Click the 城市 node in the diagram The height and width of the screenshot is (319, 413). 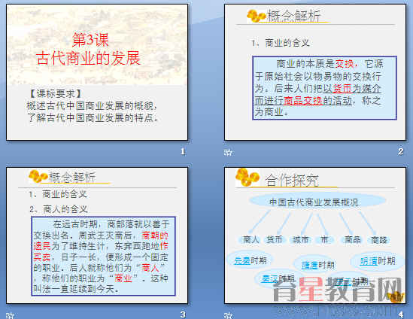[300, 239]
